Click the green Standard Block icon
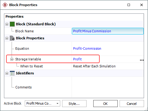Screen dimensions: 148x111 tap(12, 24)
